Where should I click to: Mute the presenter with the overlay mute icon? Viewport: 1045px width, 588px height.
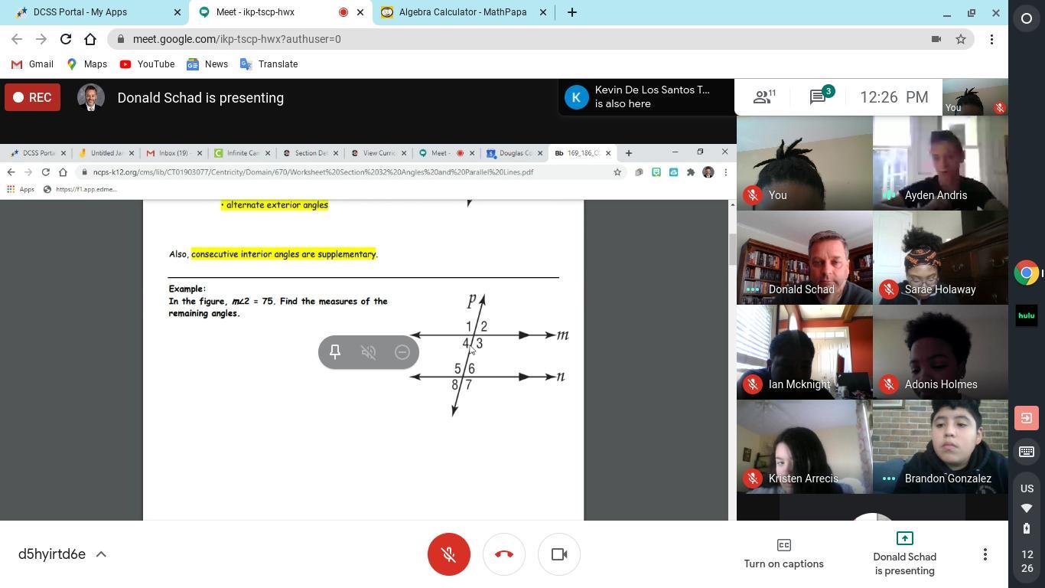[x=369, y=352]
